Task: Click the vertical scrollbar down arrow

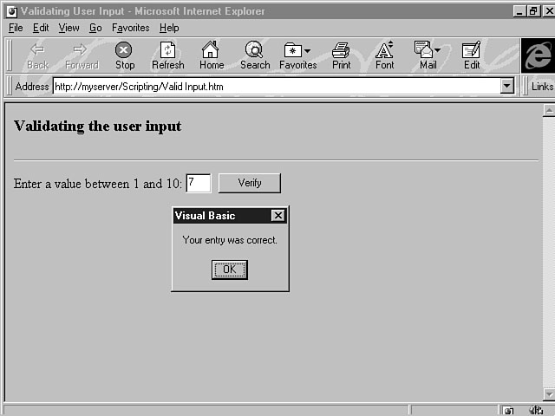Action: click(x=548, y=394)
